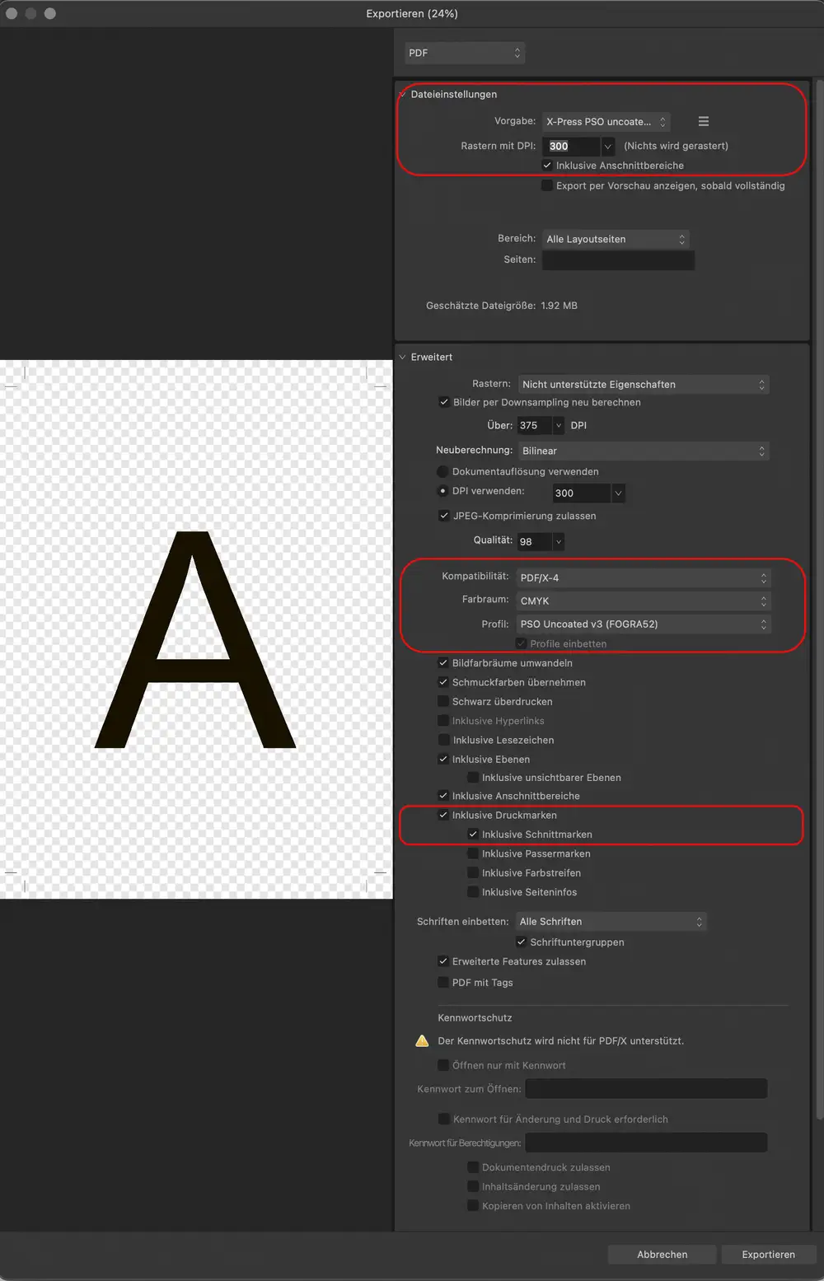Viewport: 824px width, 1281px height.
Task: Open the Über 375 DPI dropdown arrow
Action: pyautogui.click(x=559, y=426)
